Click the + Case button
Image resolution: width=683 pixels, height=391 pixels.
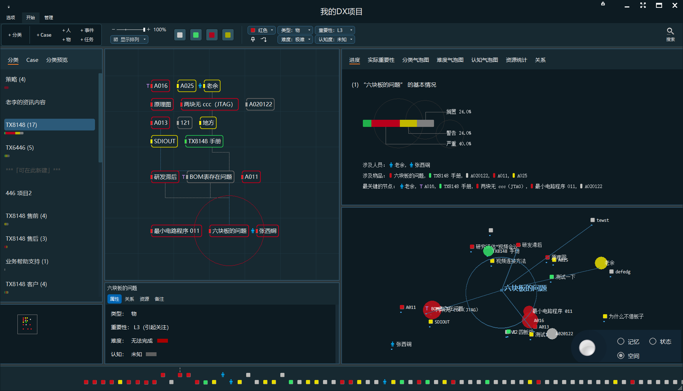(x=44, y=35)
